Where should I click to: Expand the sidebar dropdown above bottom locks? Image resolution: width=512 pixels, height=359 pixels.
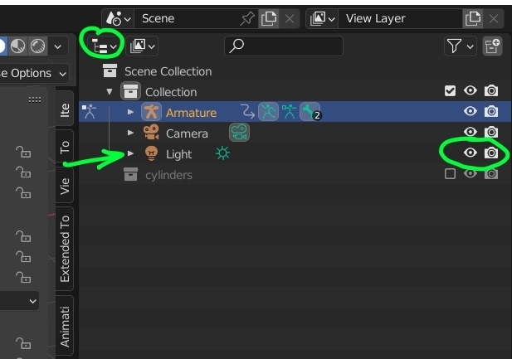20,301
